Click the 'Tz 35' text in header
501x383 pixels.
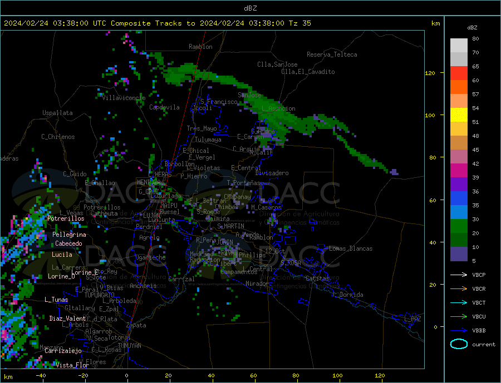(299, 23)
